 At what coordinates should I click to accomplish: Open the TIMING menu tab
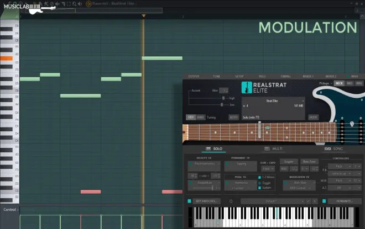tap(285, 76)
